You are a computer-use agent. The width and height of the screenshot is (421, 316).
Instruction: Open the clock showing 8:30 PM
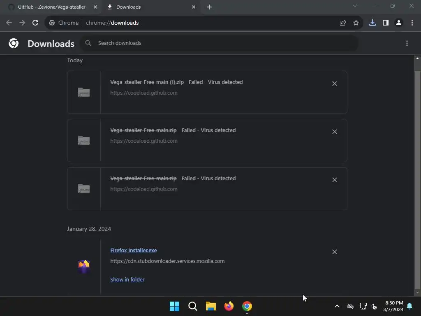pyautogui.click(x=393, y=306)
